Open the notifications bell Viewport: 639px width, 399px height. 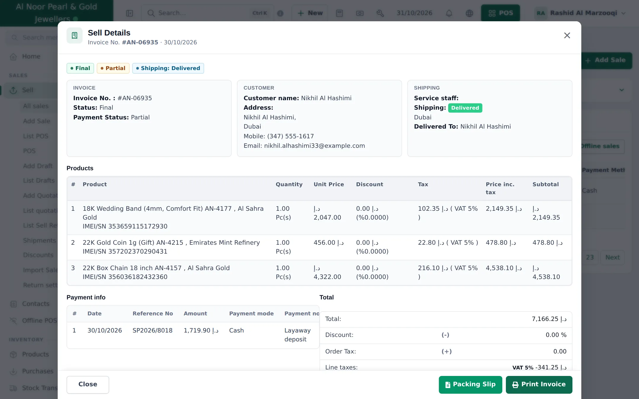click(449, 13)
